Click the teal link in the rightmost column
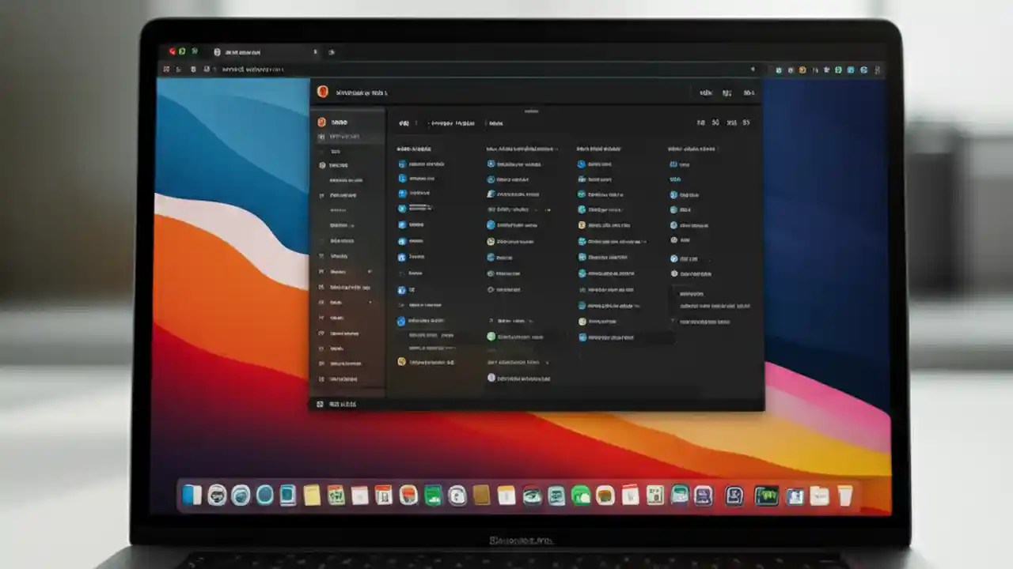Viewport: 1013px width, 569px height. pyautogui.click(x=674, y=179)
